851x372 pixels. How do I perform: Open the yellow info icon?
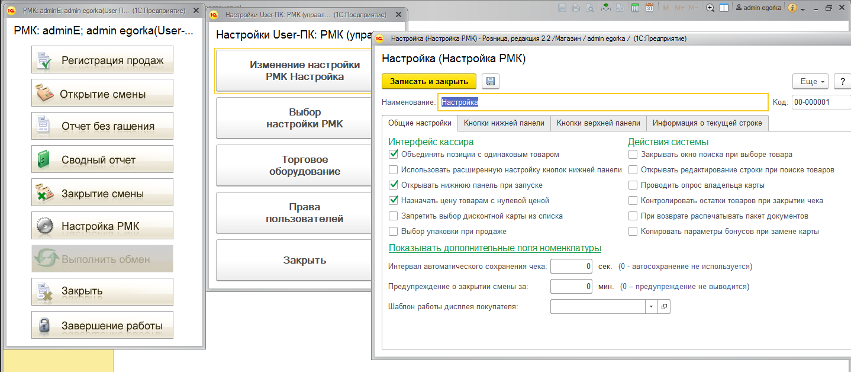tap(792, 8)
